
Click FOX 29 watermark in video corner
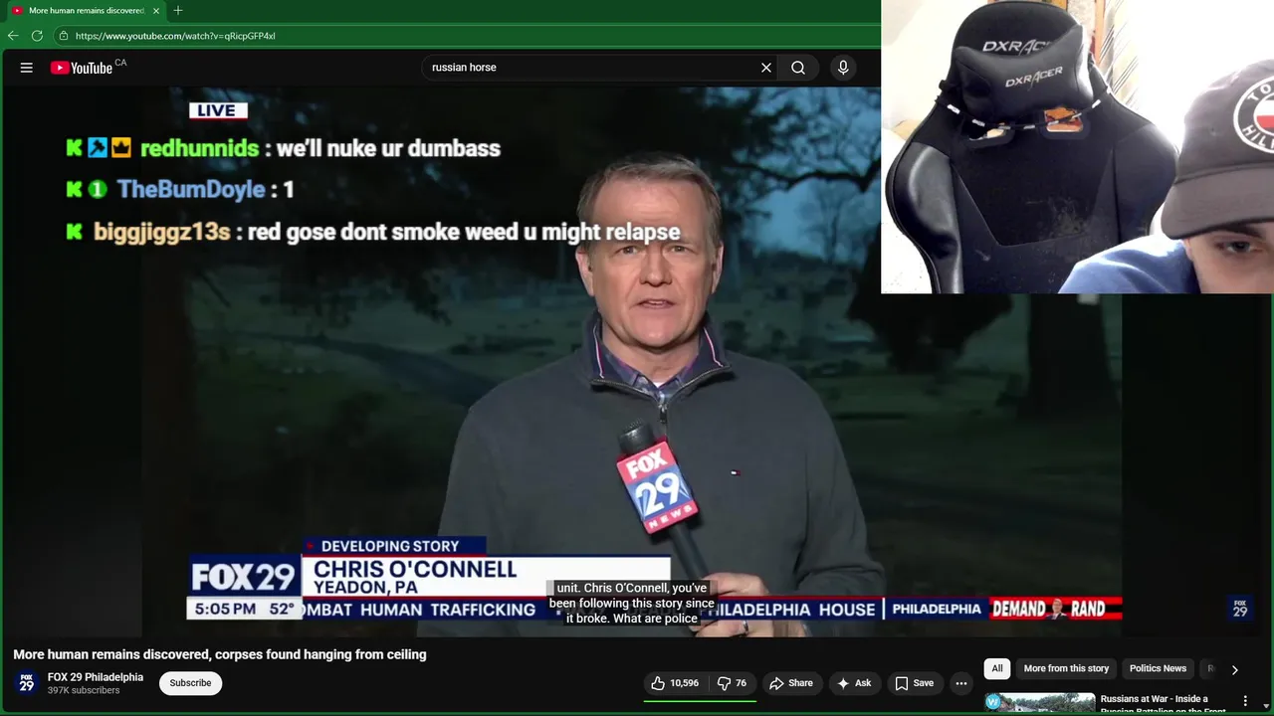click(x=1240, y=609)
